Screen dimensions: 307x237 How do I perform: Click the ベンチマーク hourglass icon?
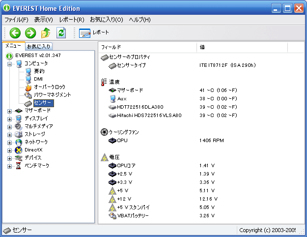(18, 166)
